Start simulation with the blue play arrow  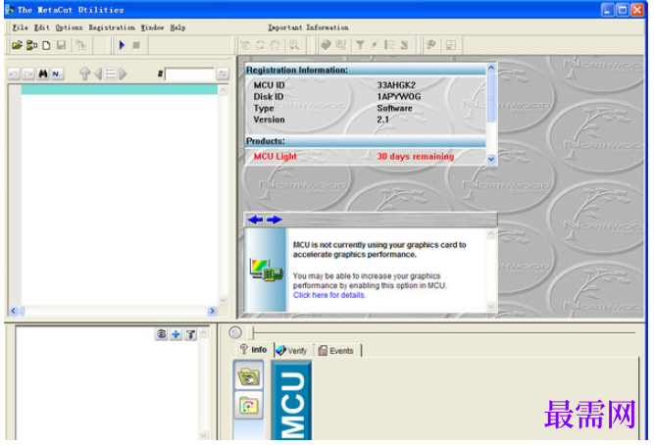pyautogui.click(x=122, y=45)
